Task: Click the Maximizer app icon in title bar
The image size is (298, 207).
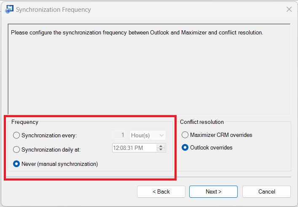Action: pyautogui.click(x=9, y=9)
